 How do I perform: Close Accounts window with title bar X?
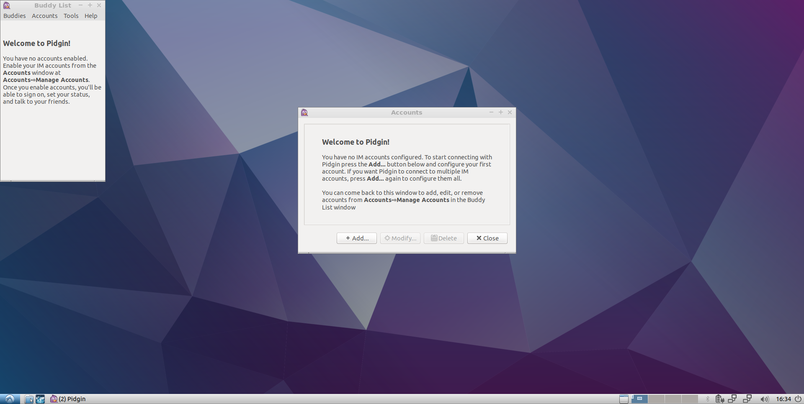(510, 112)
